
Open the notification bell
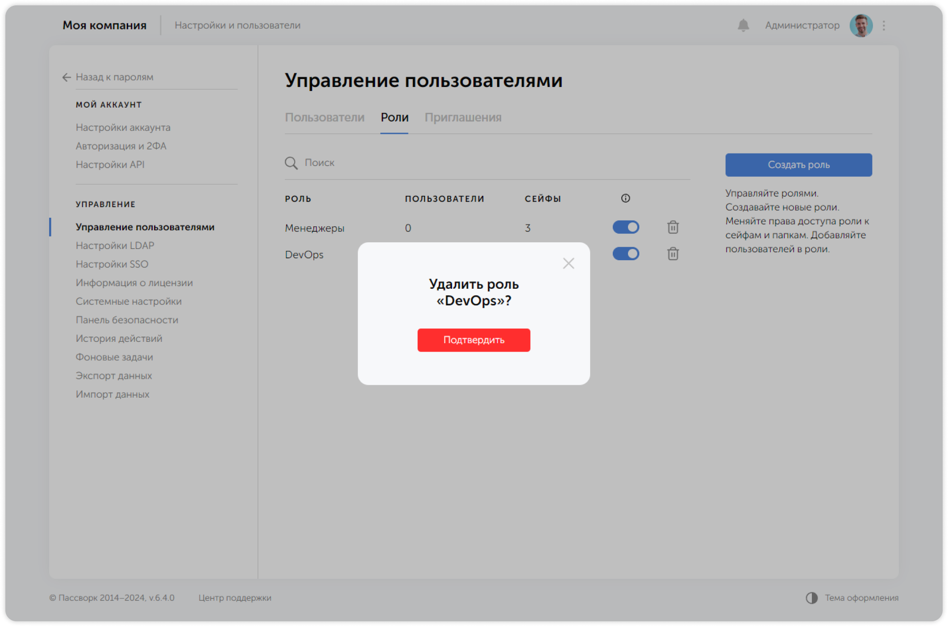click(x=742, y=25)
